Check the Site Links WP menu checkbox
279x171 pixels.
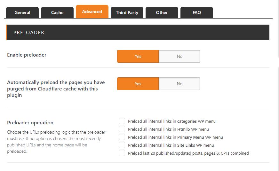click(122, 145)
